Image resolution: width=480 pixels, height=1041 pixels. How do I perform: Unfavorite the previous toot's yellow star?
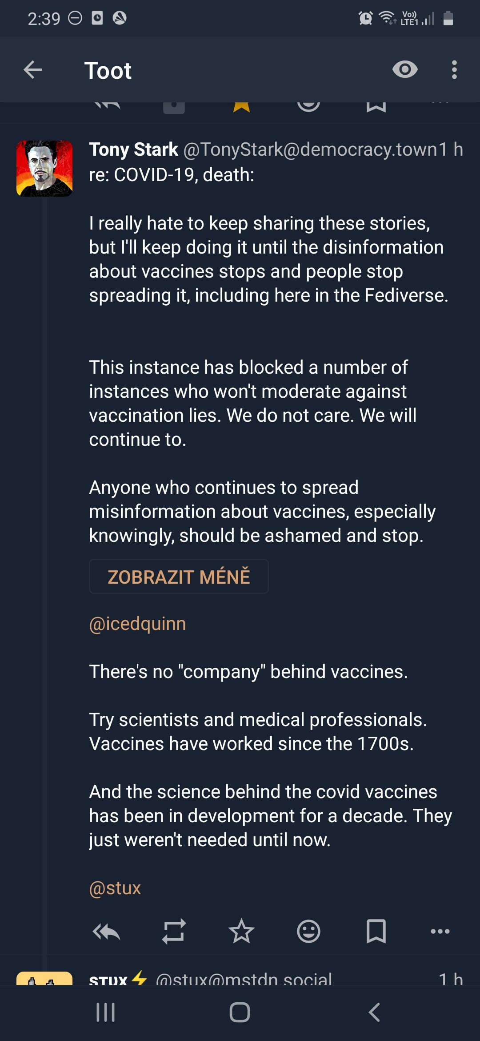click(241, 107)
